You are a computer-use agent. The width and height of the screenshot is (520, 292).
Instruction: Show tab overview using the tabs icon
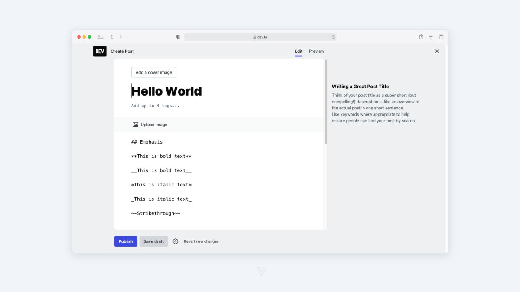pyautogui.click(x=441, y=37)
